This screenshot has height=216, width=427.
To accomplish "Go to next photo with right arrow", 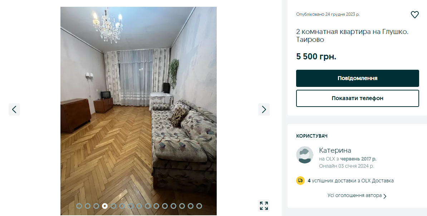I will coord(264,109).
